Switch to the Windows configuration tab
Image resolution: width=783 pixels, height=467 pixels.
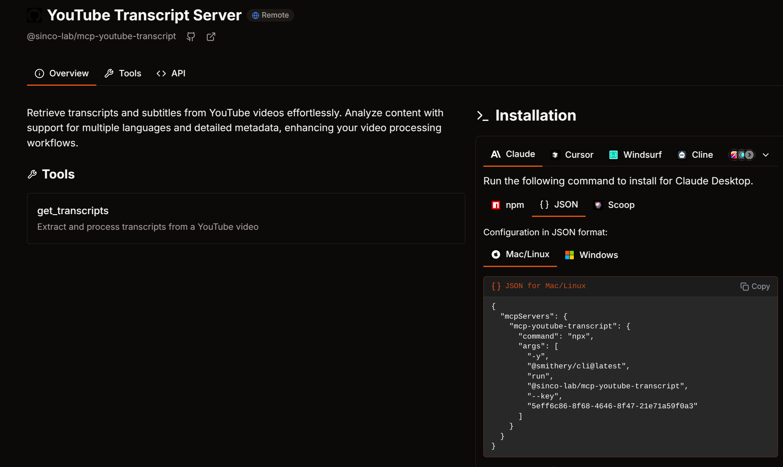(591, 255)
